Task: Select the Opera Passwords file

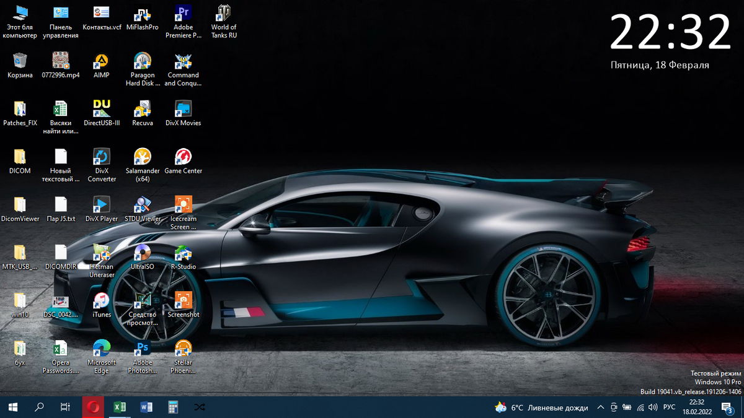Action: (61, 356)
